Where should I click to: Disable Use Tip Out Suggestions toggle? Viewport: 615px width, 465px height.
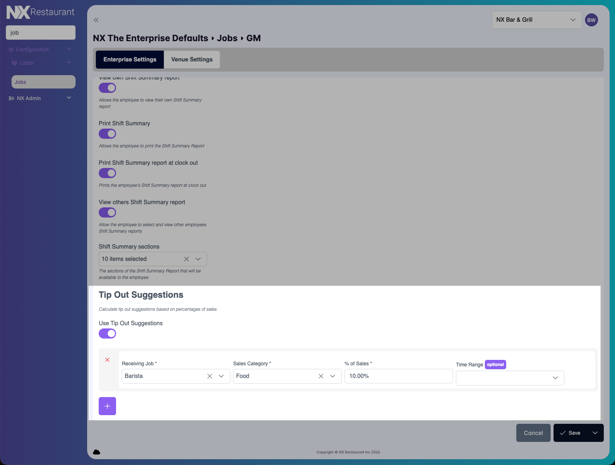point(107,333)
